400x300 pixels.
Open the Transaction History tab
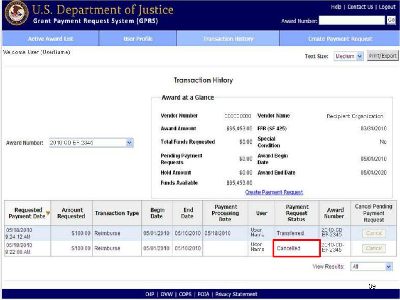coord(228,39)
